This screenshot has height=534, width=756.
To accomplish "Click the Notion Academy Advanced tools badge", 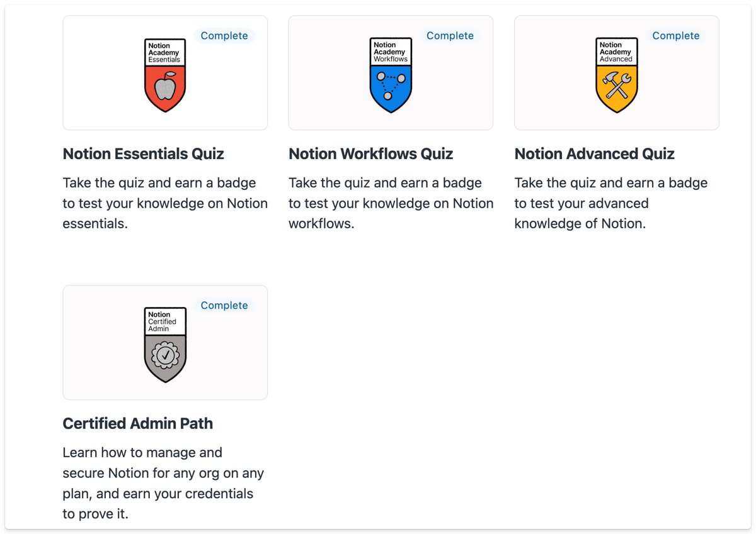I will (x=616, y=75).
